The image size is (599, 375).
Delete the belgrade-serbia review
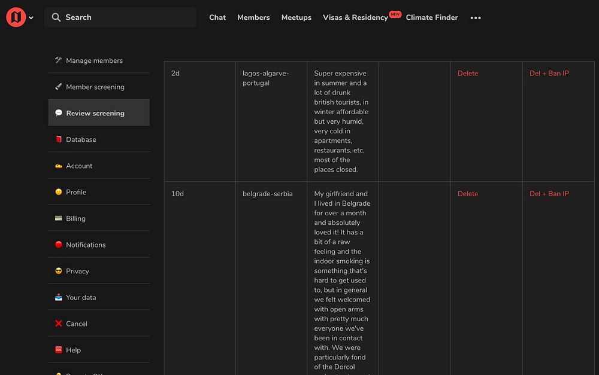coord(468,194)
